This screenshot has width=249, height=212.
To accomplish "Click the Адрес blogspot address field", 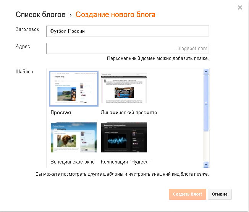I will coord(128,48).
